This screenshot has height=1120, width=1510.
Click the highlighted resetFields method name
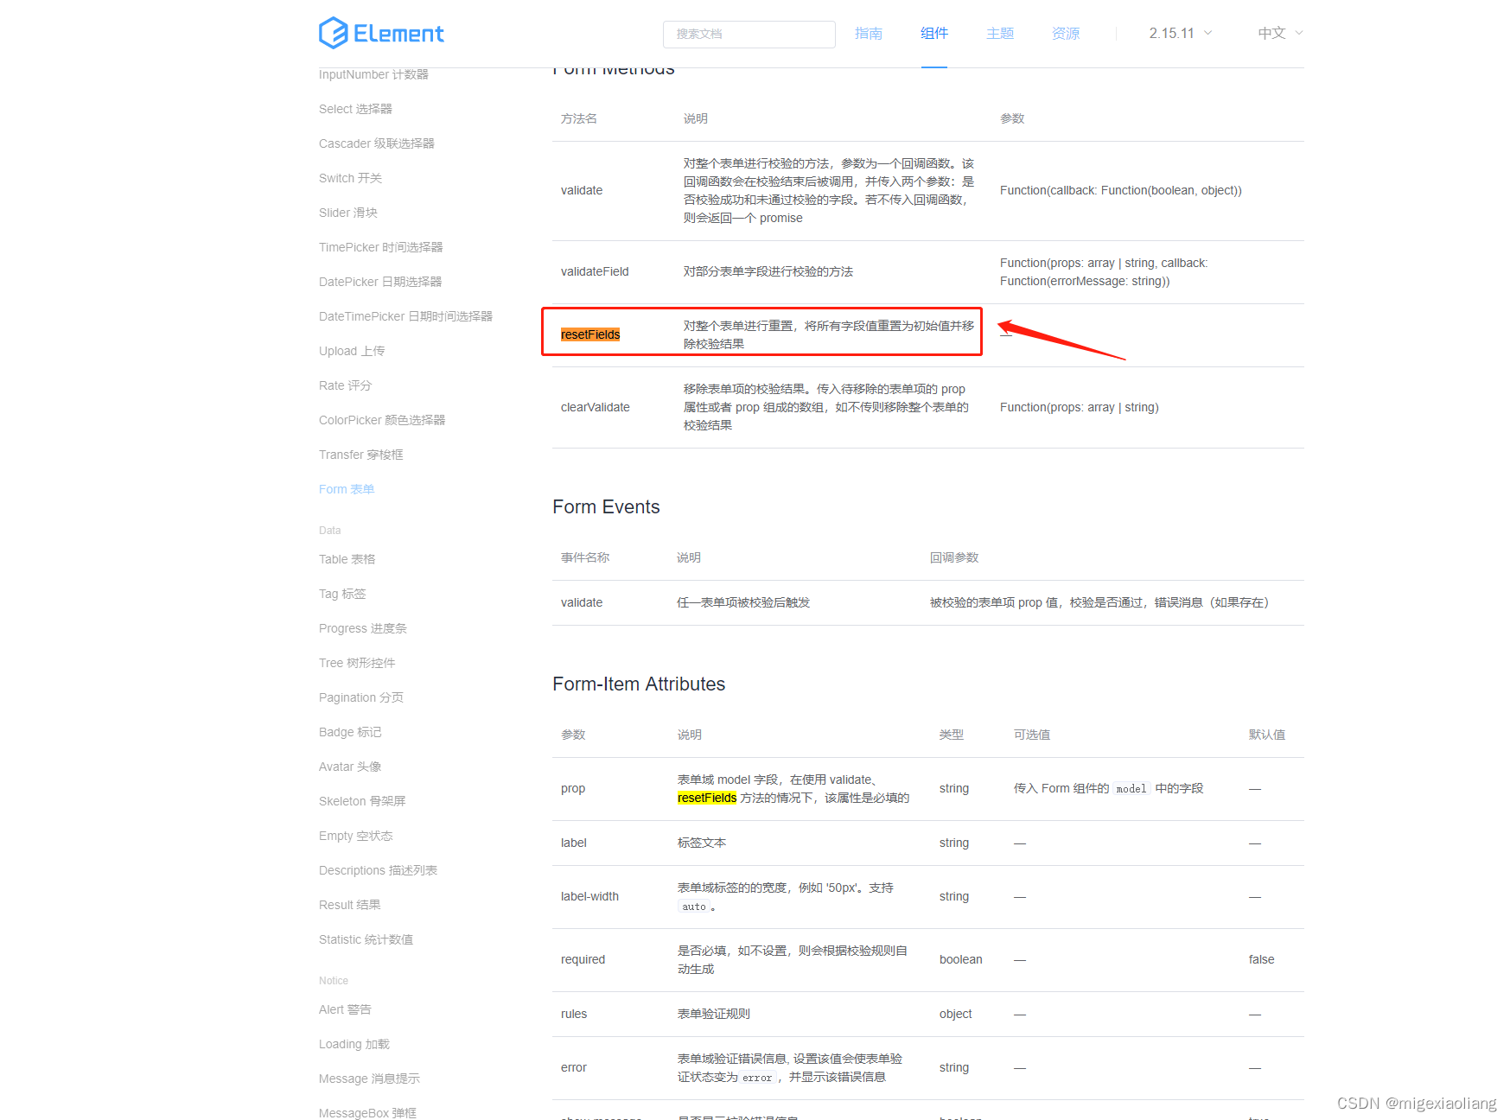click(x=590, y=334)
